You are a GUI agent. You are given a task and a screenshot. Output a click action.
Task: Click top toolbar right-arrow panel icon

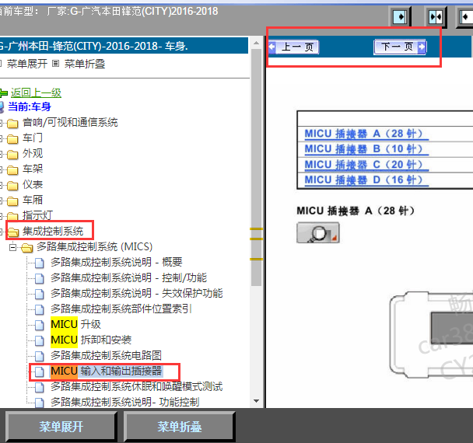tap(401, 17)
